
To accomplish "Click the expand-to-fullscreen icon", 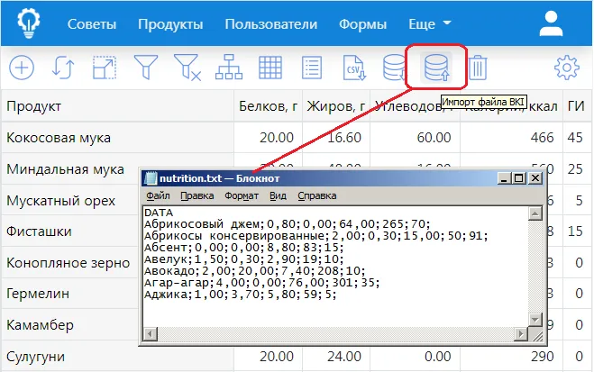I will click(105, 68).
